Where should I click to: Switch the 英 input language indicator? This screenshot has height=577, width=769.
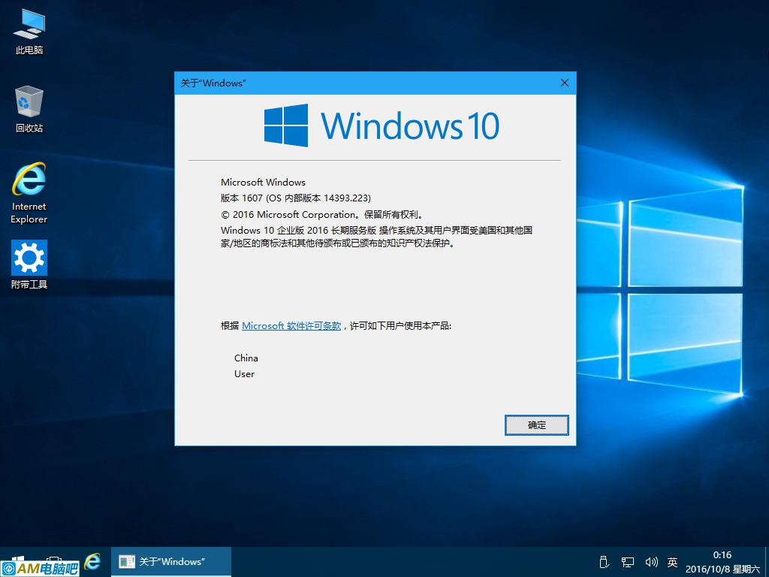coord(672,562)
